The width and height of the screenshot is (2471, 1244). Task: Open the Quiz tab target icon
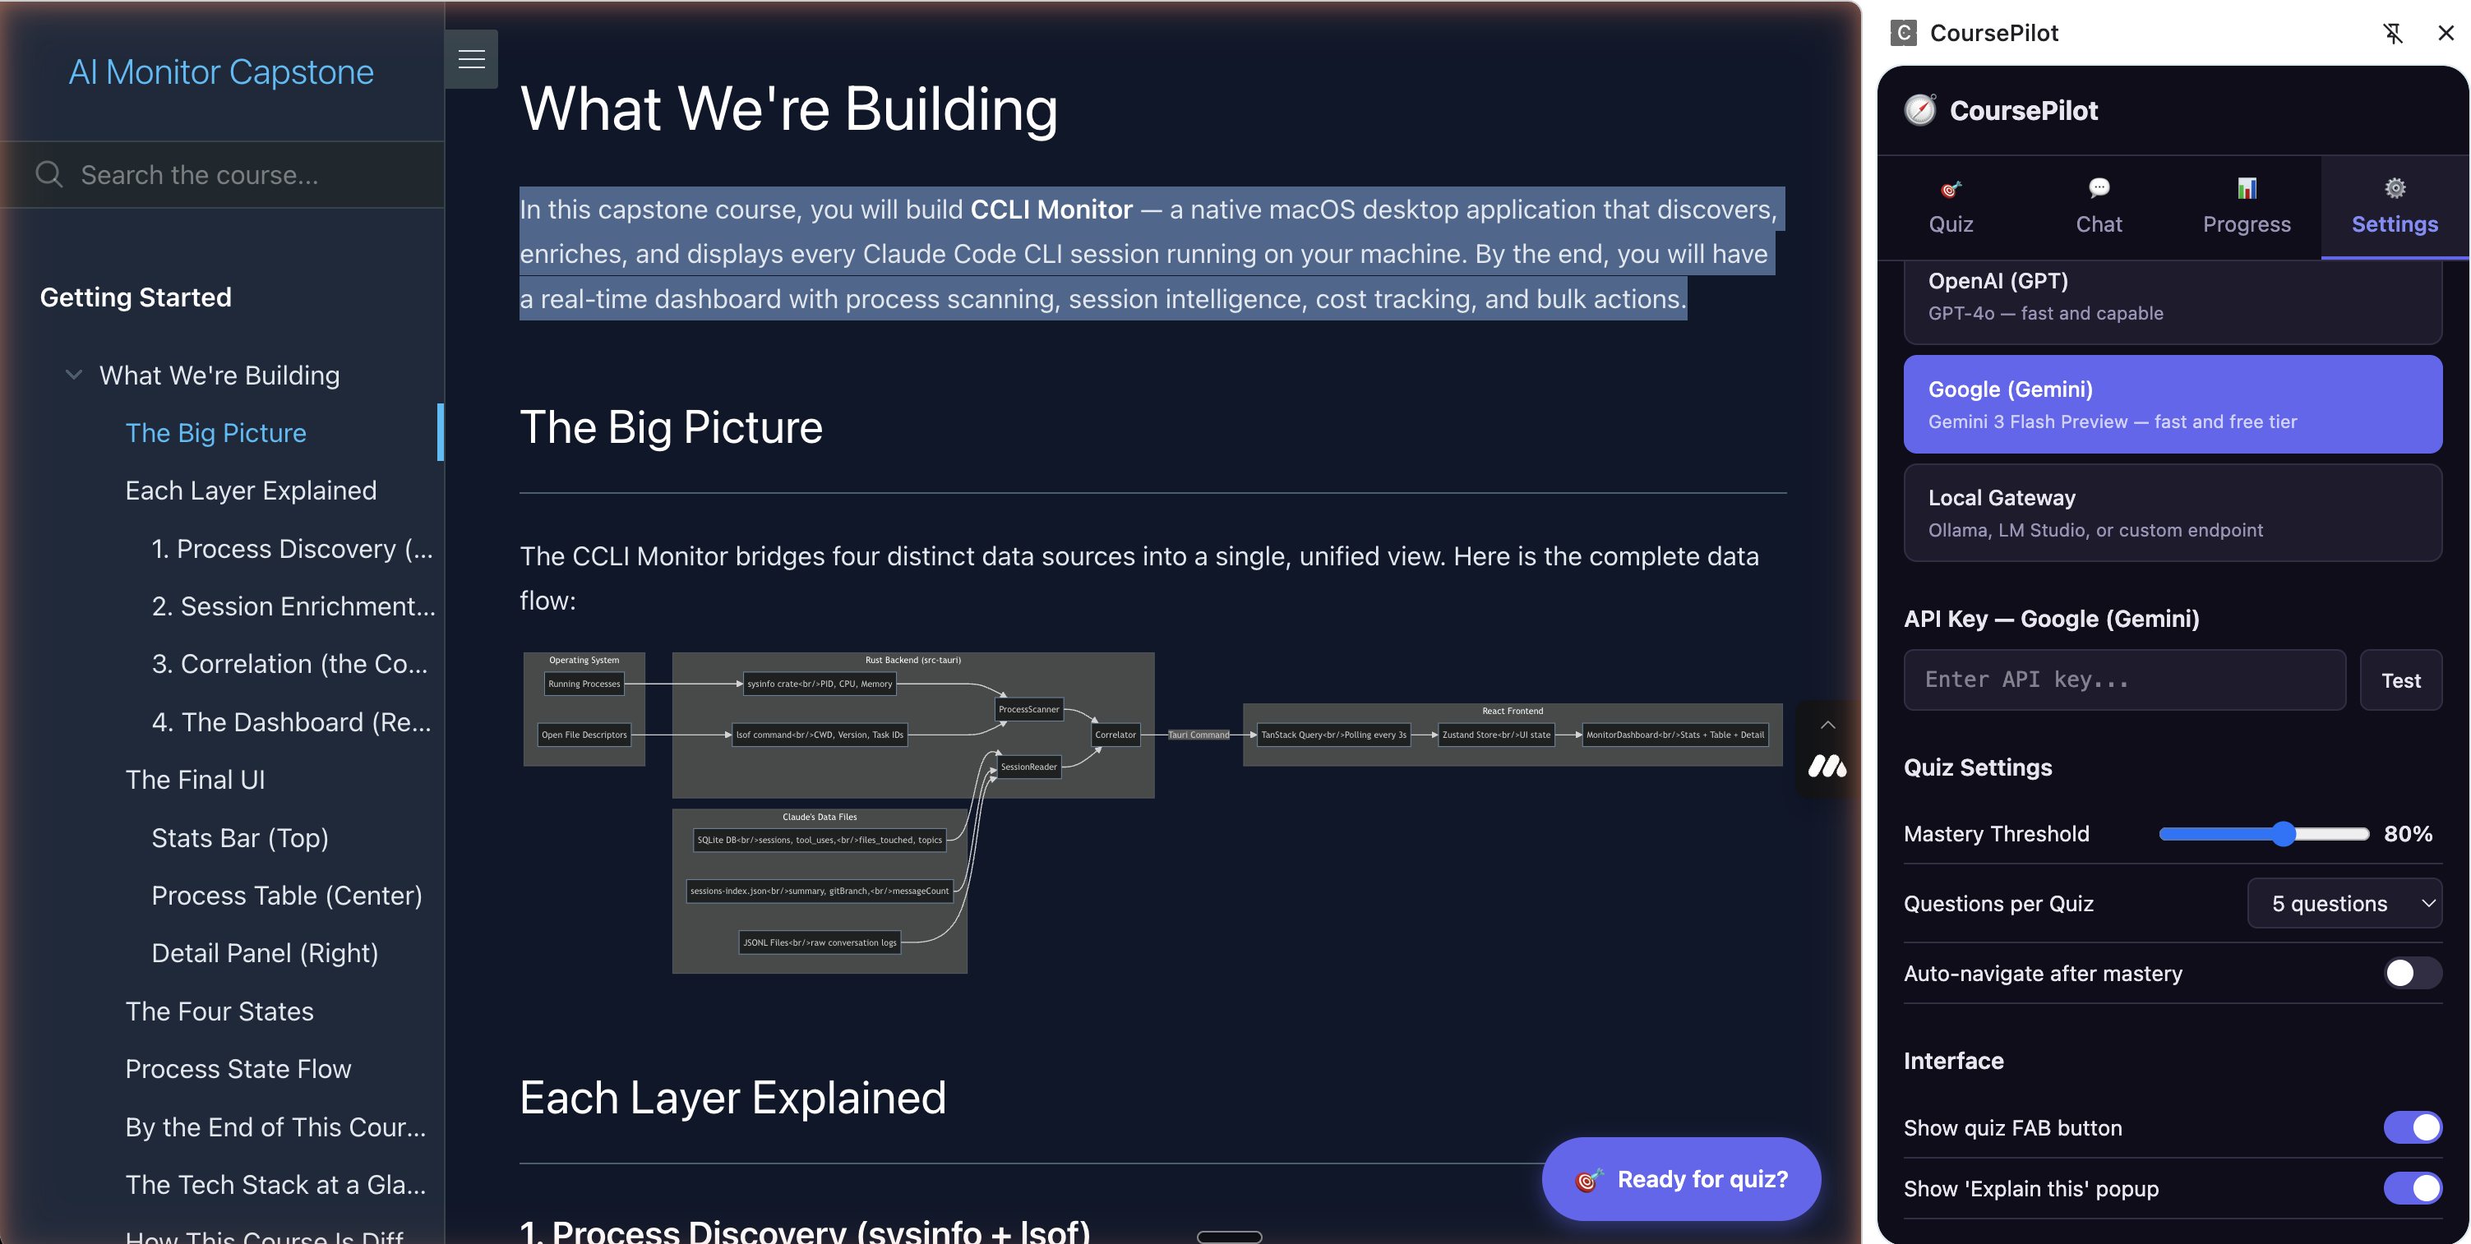(1950, 189)
